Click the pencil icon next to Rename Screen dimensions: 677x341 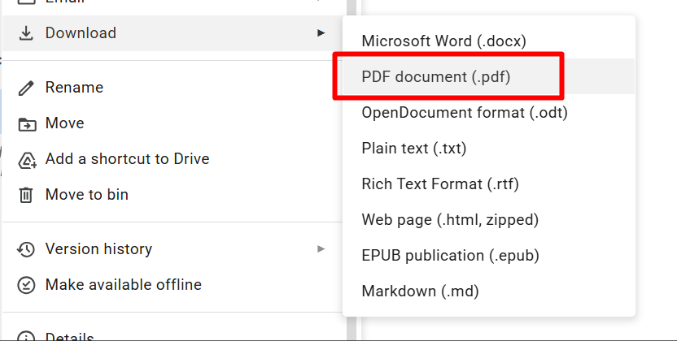(x=26, y=88)
